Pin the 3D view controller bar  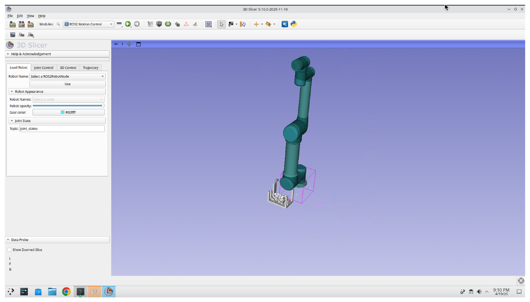point(116,44)
